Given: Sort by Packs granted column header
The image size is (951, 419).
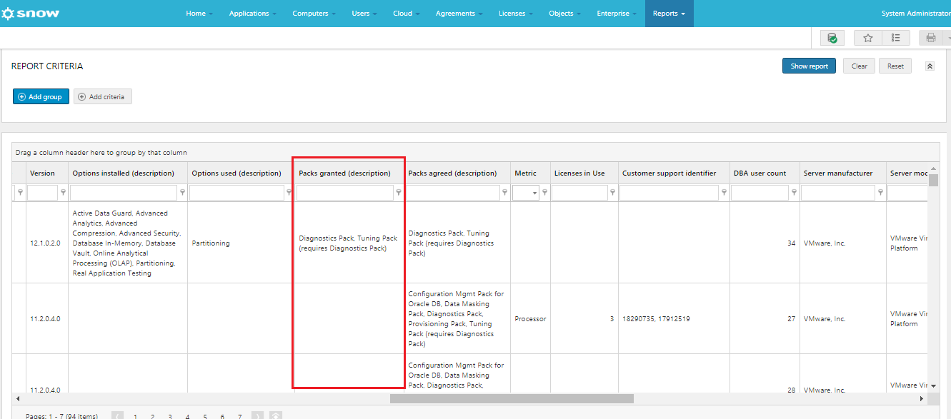Looking at the screenshot, I should [344, 173].
